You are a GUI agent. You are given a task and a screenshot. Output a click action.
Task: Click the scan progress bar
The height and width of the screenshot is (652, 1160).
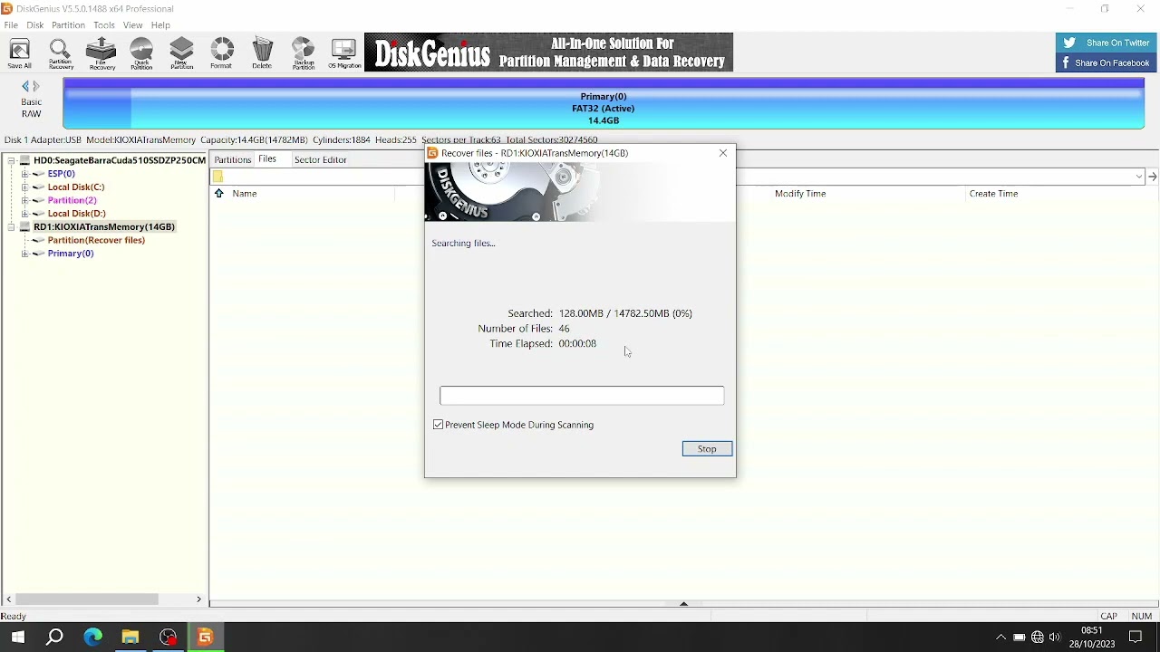582,396
